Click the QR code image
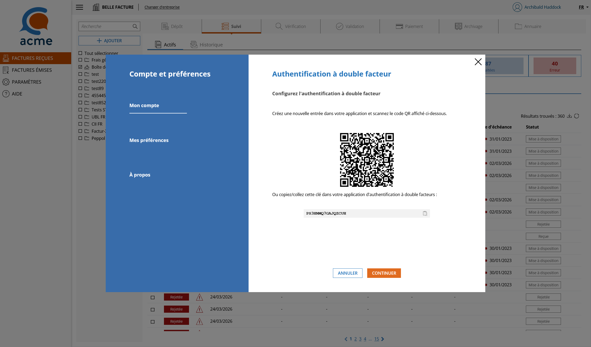This screenshot has width=591, height=347. [367, 160]
